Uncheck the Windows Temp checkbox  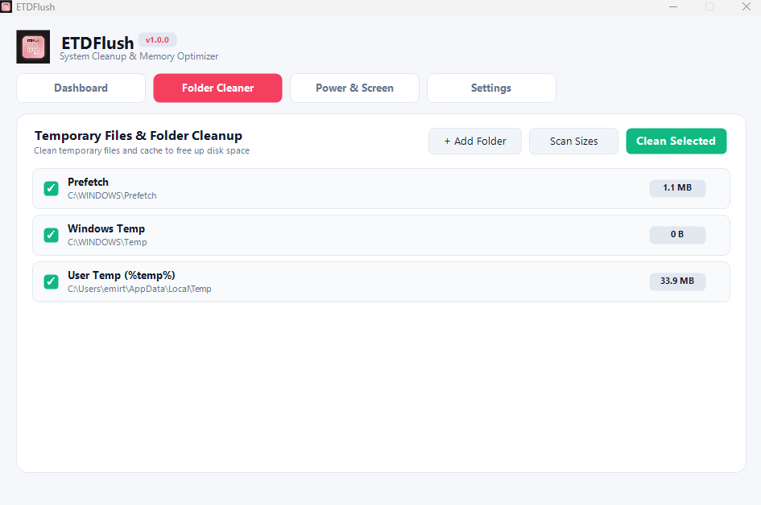[51, 235]
